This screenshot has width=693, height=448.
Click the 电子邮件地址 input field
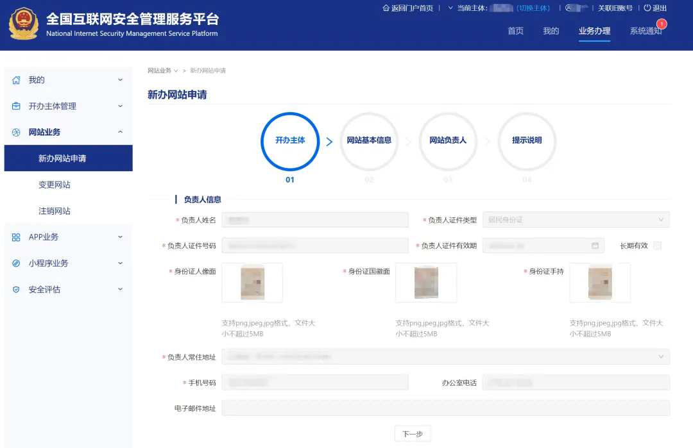445,408
